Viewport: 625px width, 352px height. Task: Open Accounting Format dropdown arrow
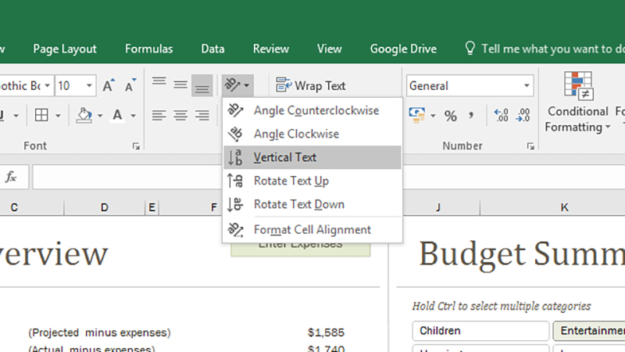433,116
